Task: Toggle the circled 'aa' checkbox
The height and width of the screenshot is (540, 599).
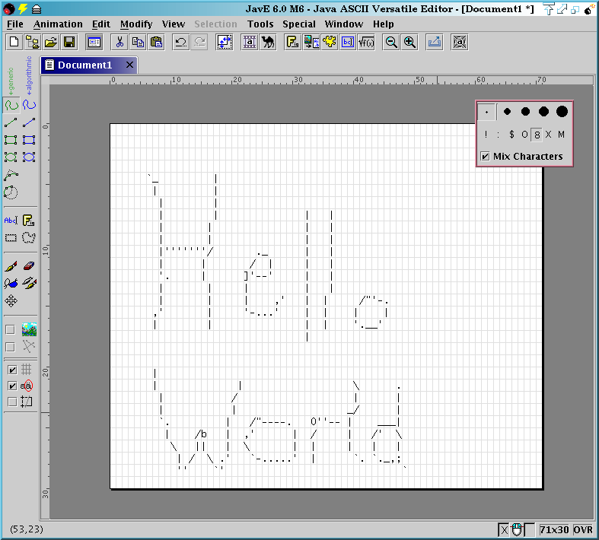Action: (x=12, y=386)
